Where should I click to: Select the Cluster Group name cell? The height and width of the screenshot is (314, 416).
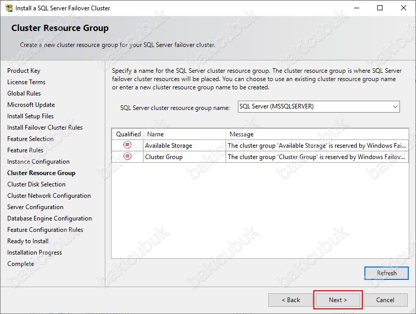185,157
